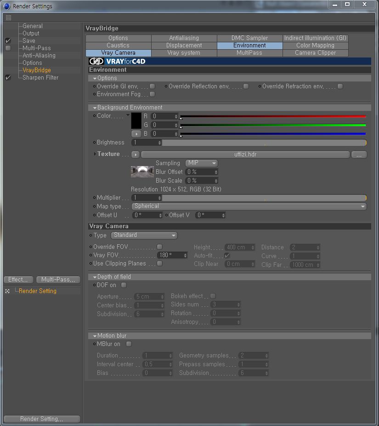
Task: Click the Vray FOV value field
Action: click(x=172, y=255)
